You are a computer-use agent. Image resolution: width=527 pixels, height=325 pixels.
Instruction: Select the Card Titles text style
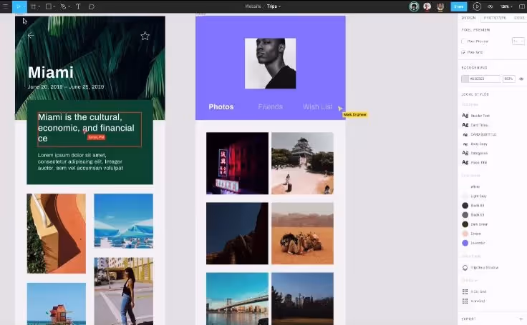click(475, 125)
